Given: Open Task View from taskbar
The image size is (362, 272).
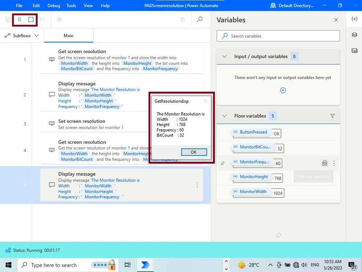Looking at the screenshot, I should 128,265.
